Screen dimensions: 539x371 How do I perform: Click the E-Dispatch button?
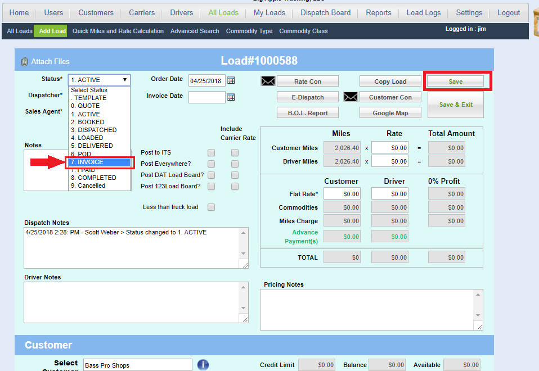click(308, 97)
